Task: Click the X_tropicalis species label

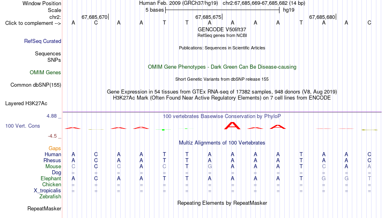Action: pyautogui.click(x=47, y=191)
